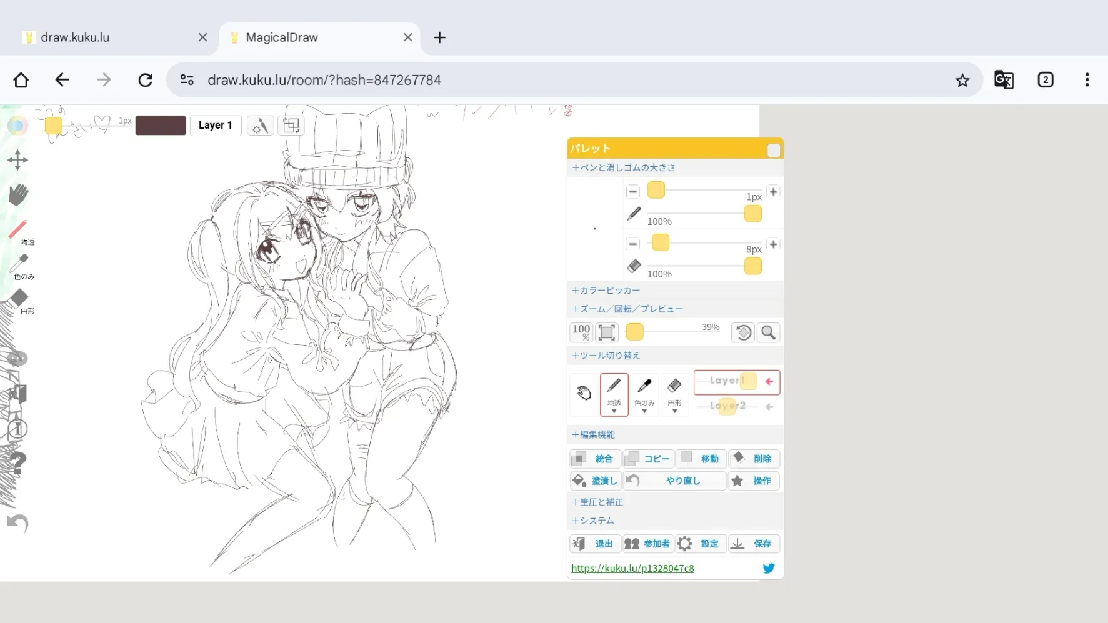This screenshot has height=623, width=1108.
Task: Click the gray arrow beside Layer2
Action: (x=769, y=407)
